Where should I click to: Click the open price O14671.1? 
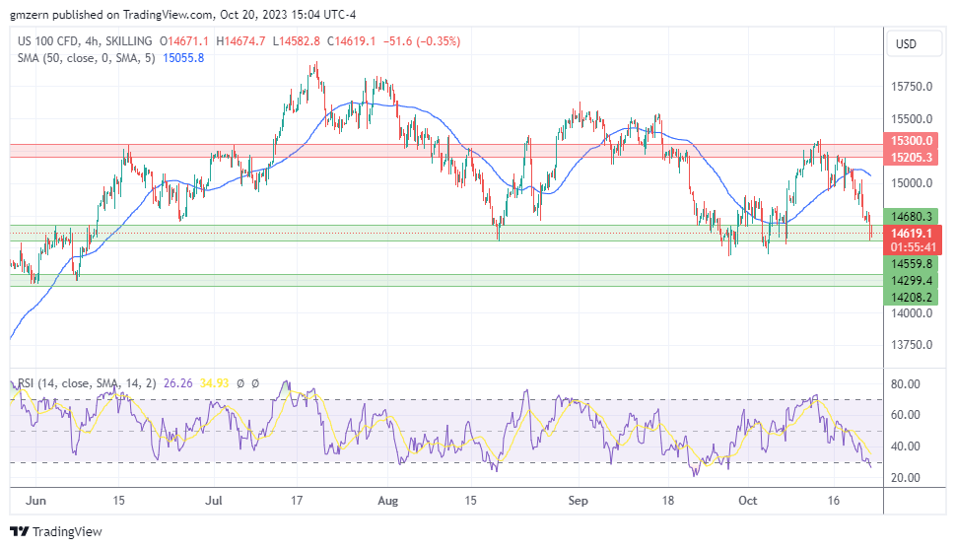point(184,40)
